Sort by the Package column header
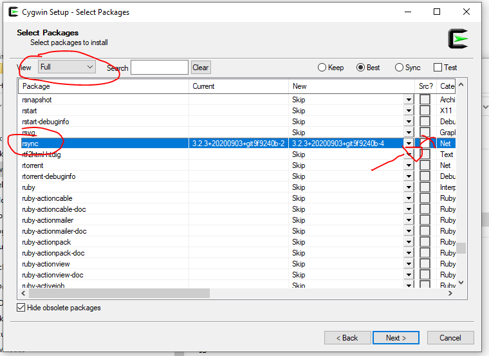The image size is (489, 356). tap(104, 86)
